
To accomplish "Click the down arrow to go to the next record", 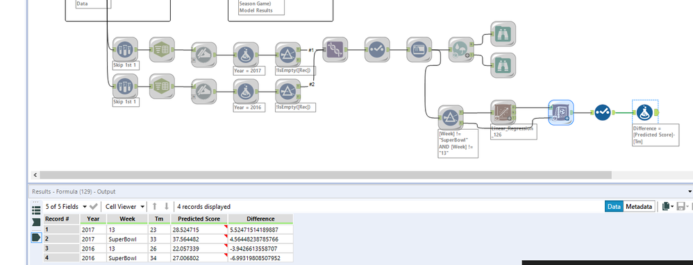I will pyautogui.click(x=167, y=206).
